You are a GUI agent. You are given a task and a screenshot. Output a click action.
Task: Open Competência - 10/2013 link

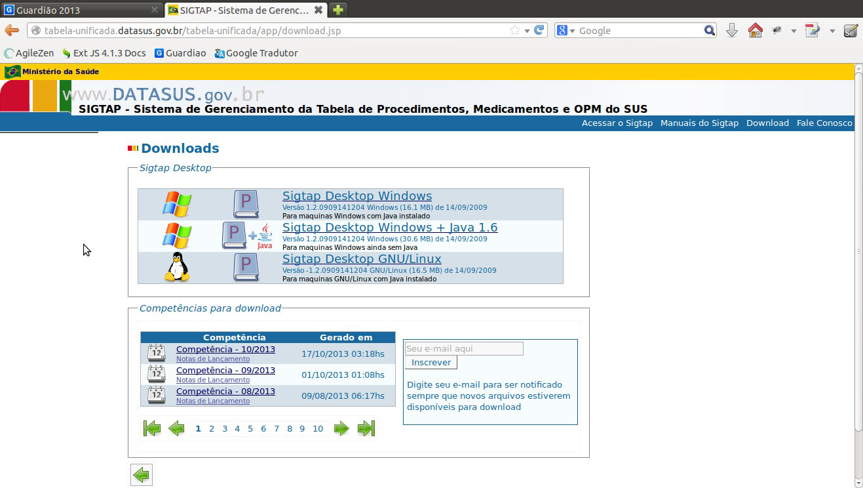pyautogui.click(x=225, y=350)
